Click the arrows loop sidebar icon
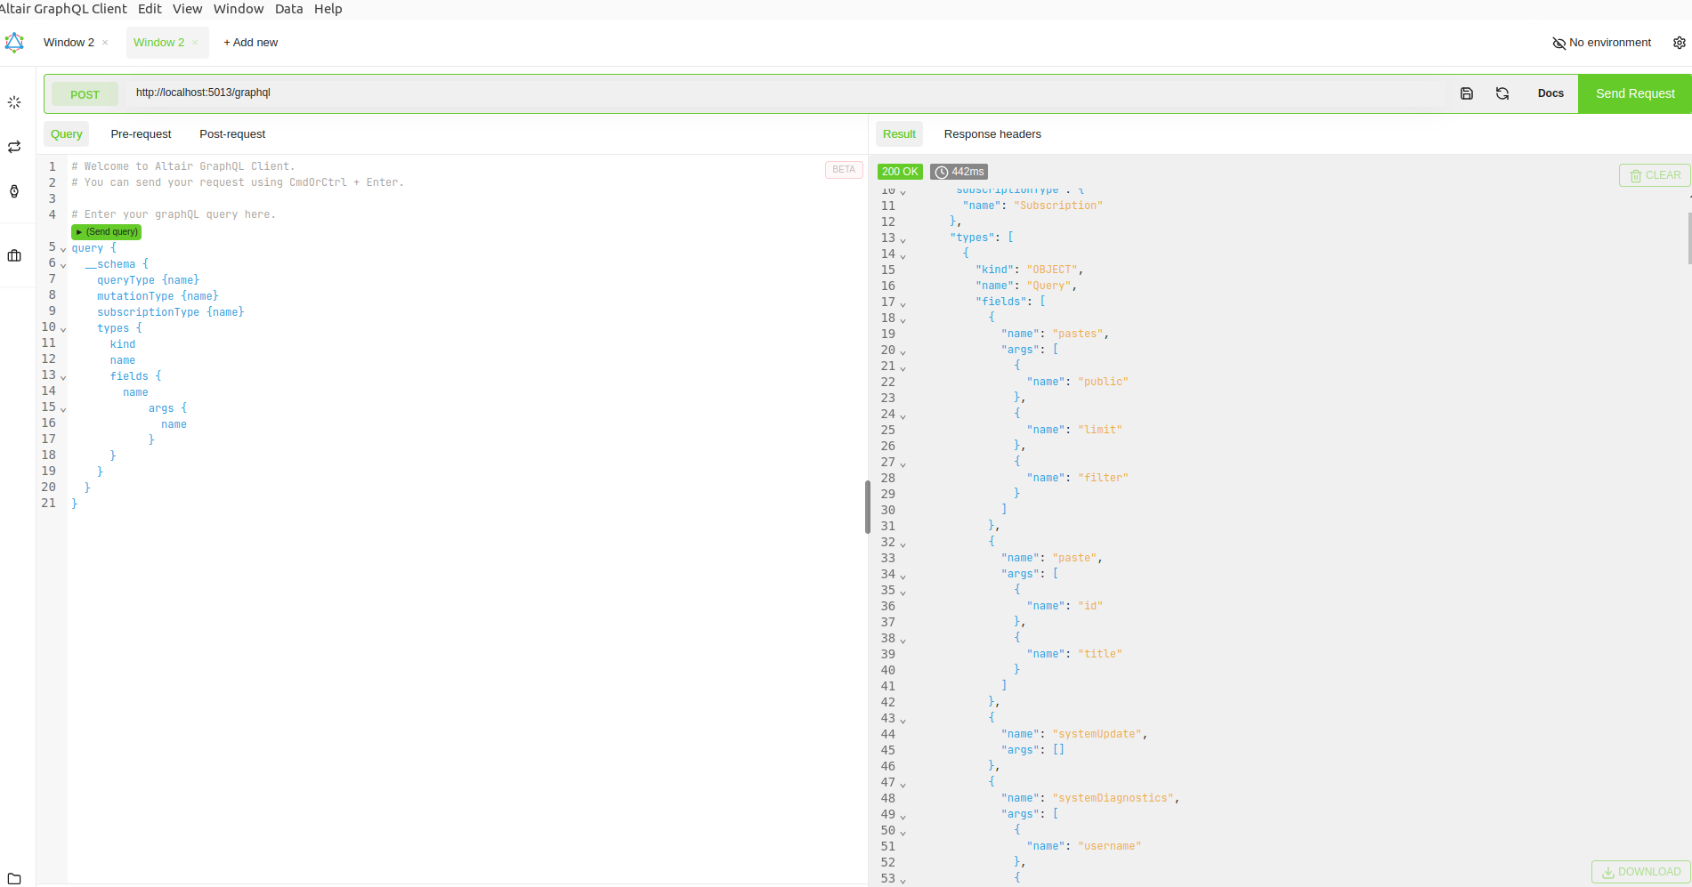1692x887 pixels. point(14,147)
